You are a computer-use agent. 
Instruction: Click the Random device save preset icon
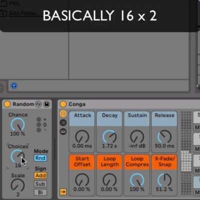(x=46, y=104)
